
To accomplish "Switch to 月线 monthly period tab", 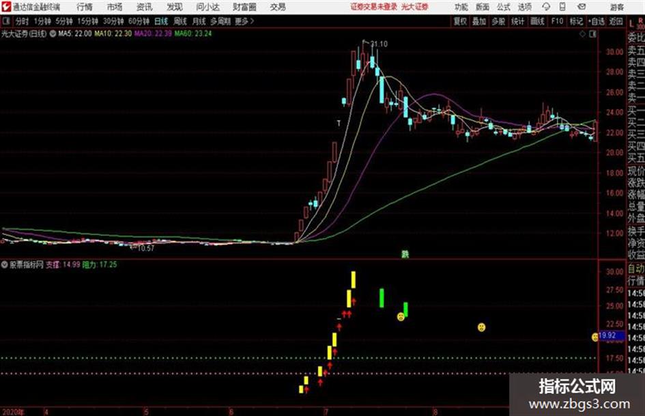I will [199, 21].
